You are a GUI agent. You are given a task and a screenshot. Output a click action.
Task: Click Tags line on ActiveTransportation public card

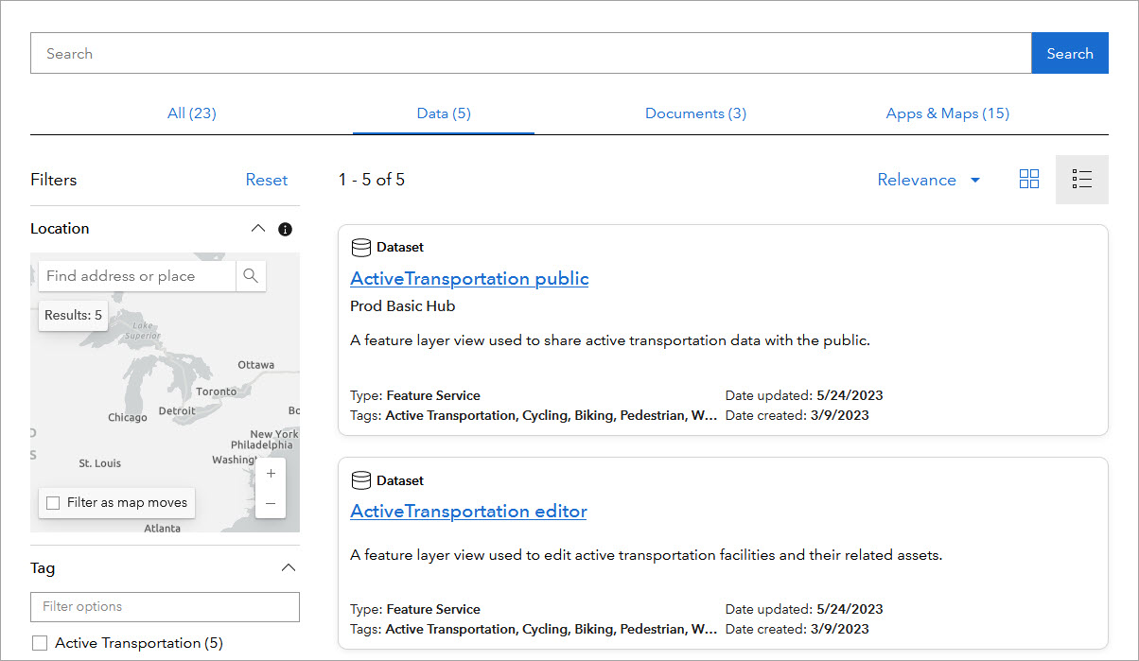click(x=534, y=415)
